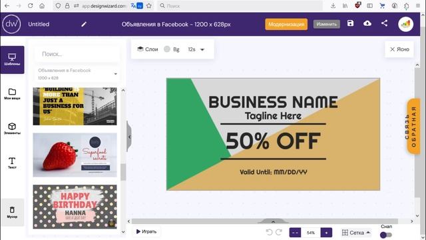426x240 pixels.
Task: Collapse the templates side panel
Action: [129, 137]
